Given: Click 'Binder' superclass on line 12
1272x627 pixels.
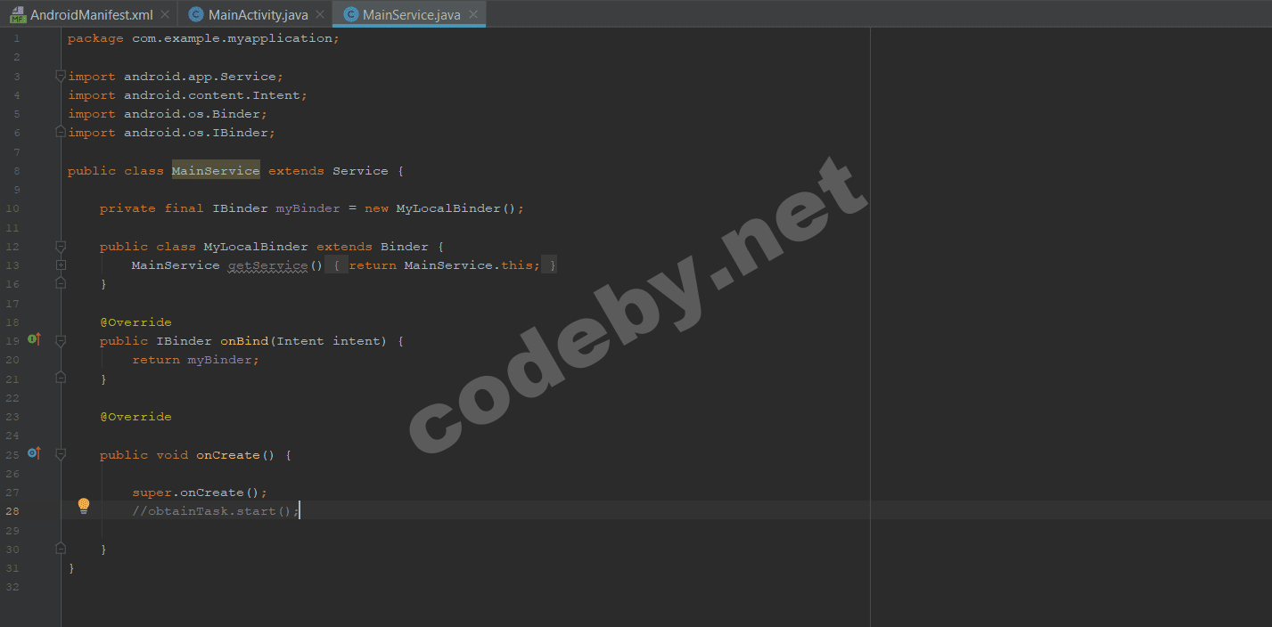Looking at the screenshot, I should click(404, 247).
